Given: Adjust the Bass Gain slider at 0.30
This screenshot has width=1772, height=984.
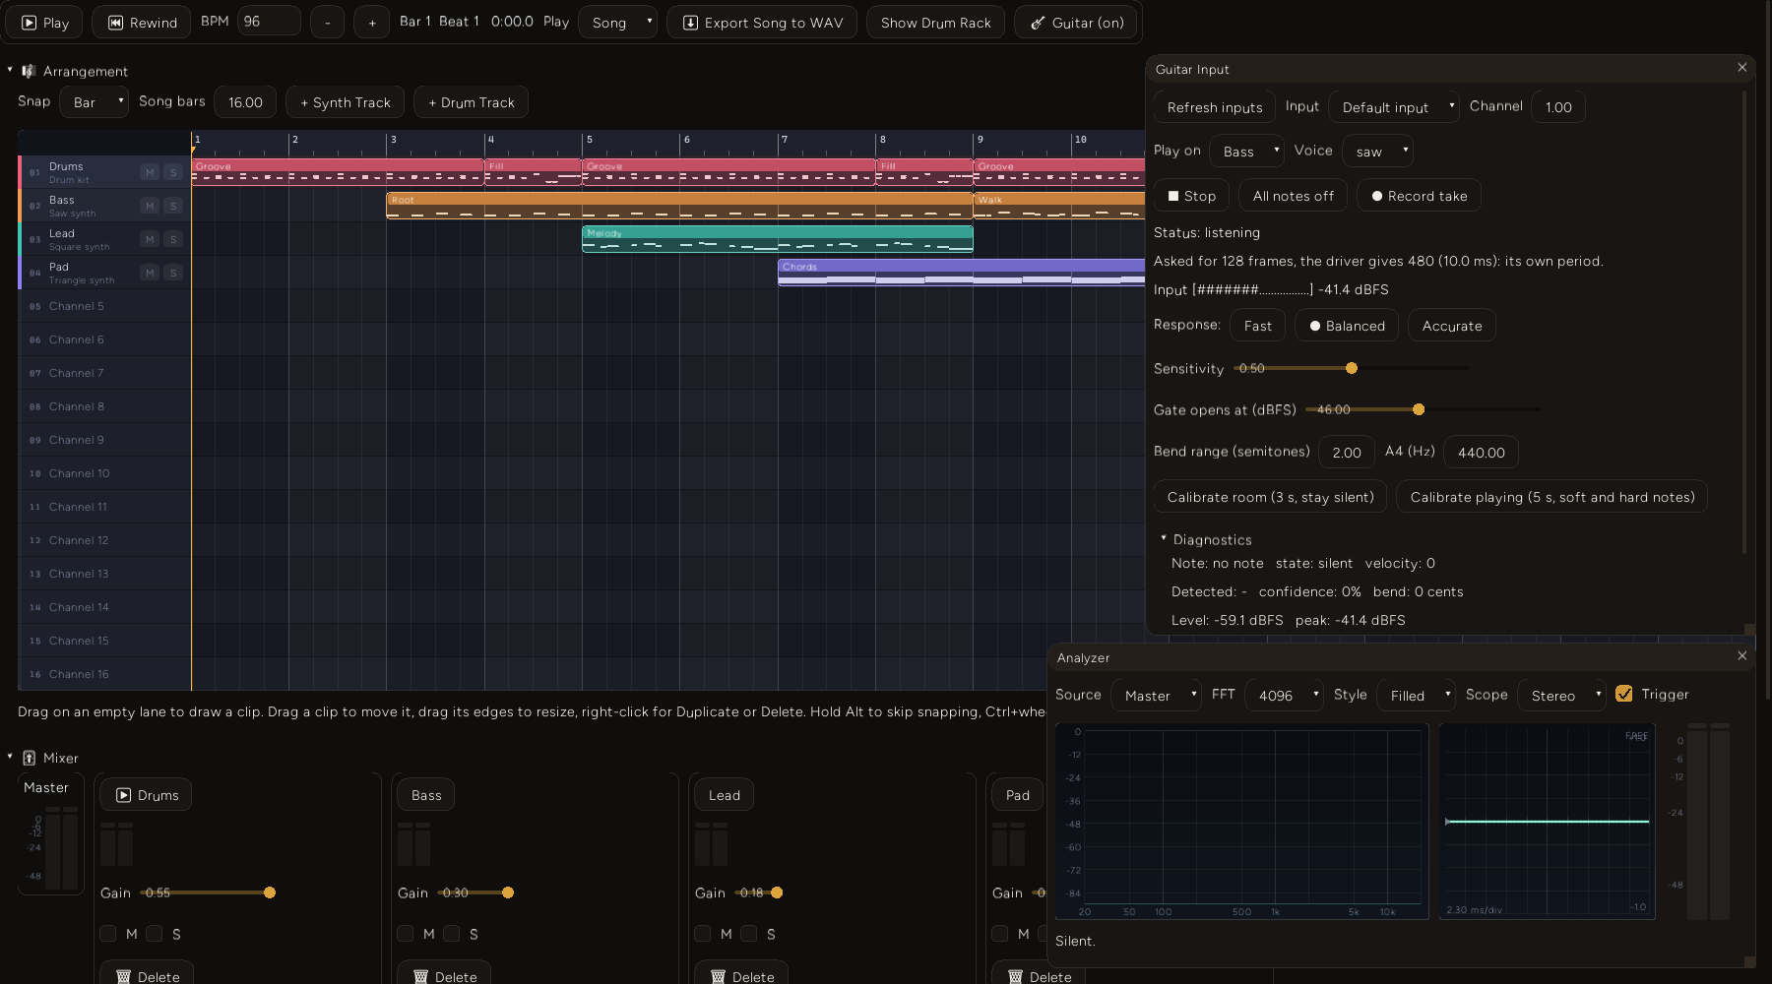Looking at the screenshot, I should [x=475, y=892].
